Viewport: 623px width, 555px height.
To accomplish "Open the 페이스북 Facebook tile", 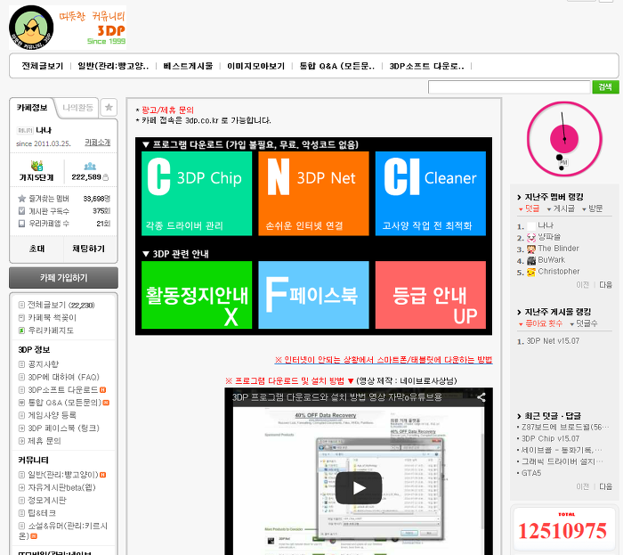I will coord(313,295).
